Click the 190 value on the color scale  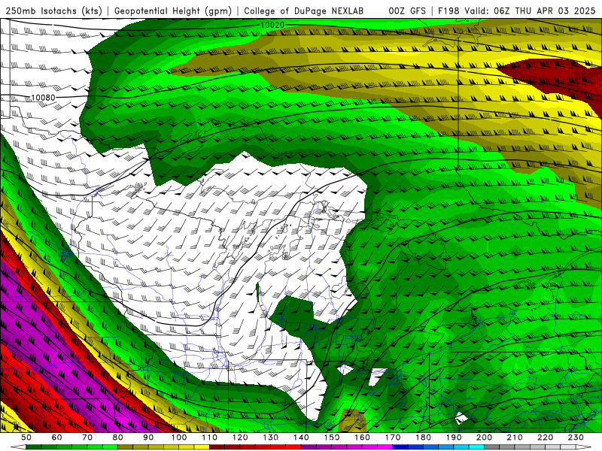(454, 437)
